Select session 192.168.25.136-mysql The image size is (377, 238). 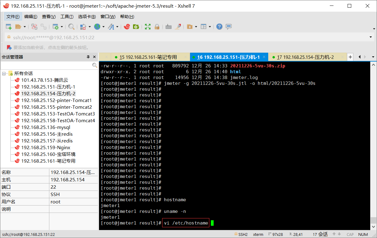point(46,127)
